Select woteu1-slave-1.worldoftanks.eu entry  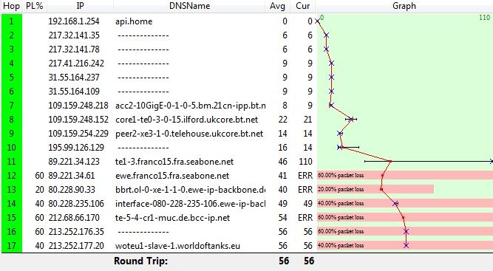177,246
